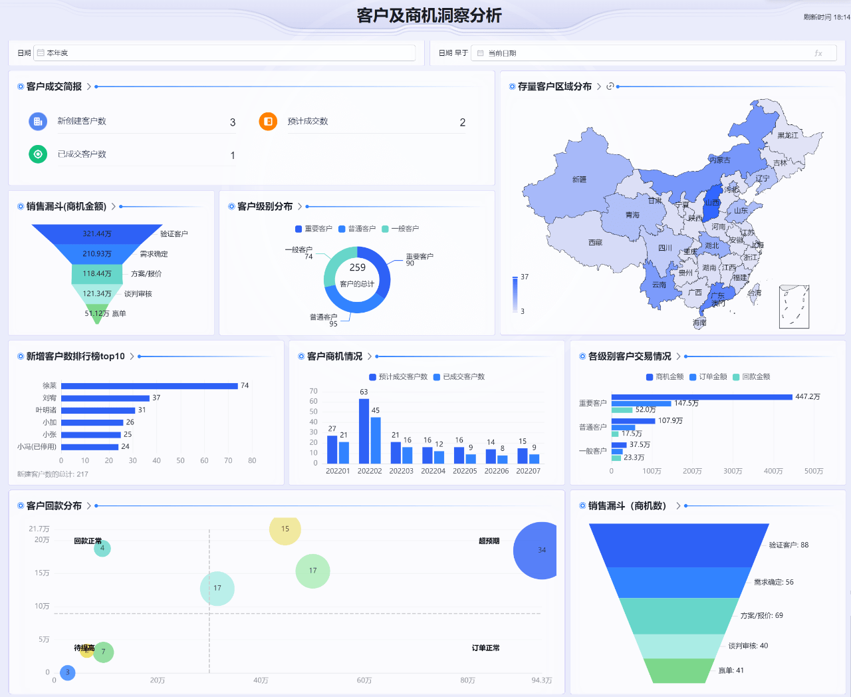Expand chevron next to 新增客户数排行榜top10
The image size is (851, 697).
point(132,356)
